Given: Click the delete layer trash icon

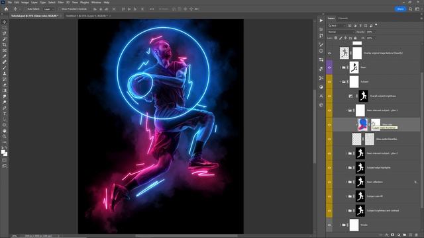Looking at the screenshot, I should [417, 235].
